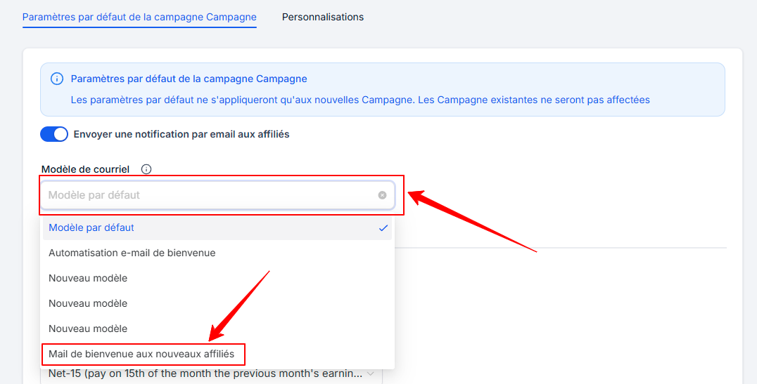Pick the second 'Nouveau modèle' option
The image size is (757, 384).
coord(88,303)
